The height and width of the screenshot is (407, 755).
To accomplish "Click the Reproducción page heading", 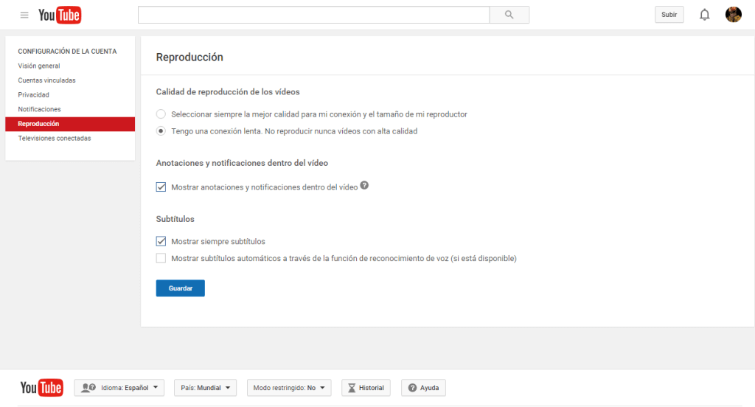I will click(189, 58).
